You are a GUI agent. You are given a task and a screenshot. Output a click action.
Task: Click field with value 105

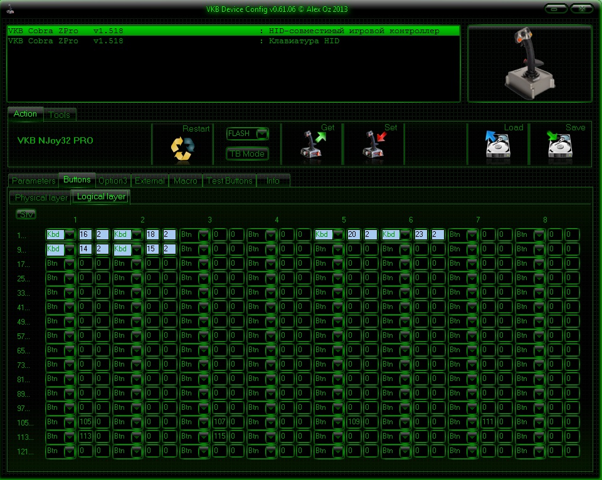click(x=85, y=422)
